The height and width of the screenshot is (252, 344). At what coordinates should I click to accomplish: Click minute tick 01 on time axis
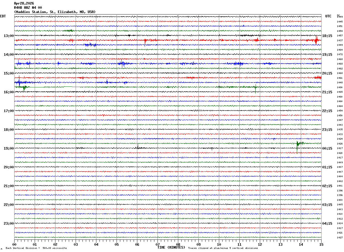coord(35,244)
